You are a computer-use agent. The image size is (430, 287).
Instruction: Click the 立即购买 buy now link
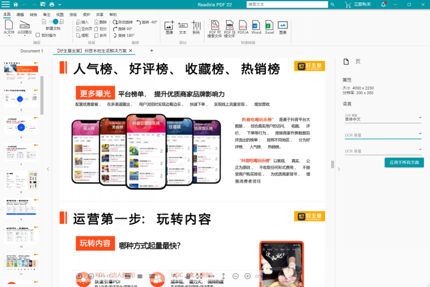click(362, 4)
